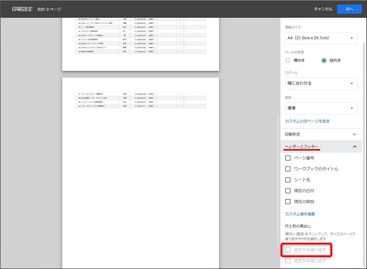Viewport: 367px width, 269px height.
Task: Select the 横向き radio button
Action: [x=288, y=61]
